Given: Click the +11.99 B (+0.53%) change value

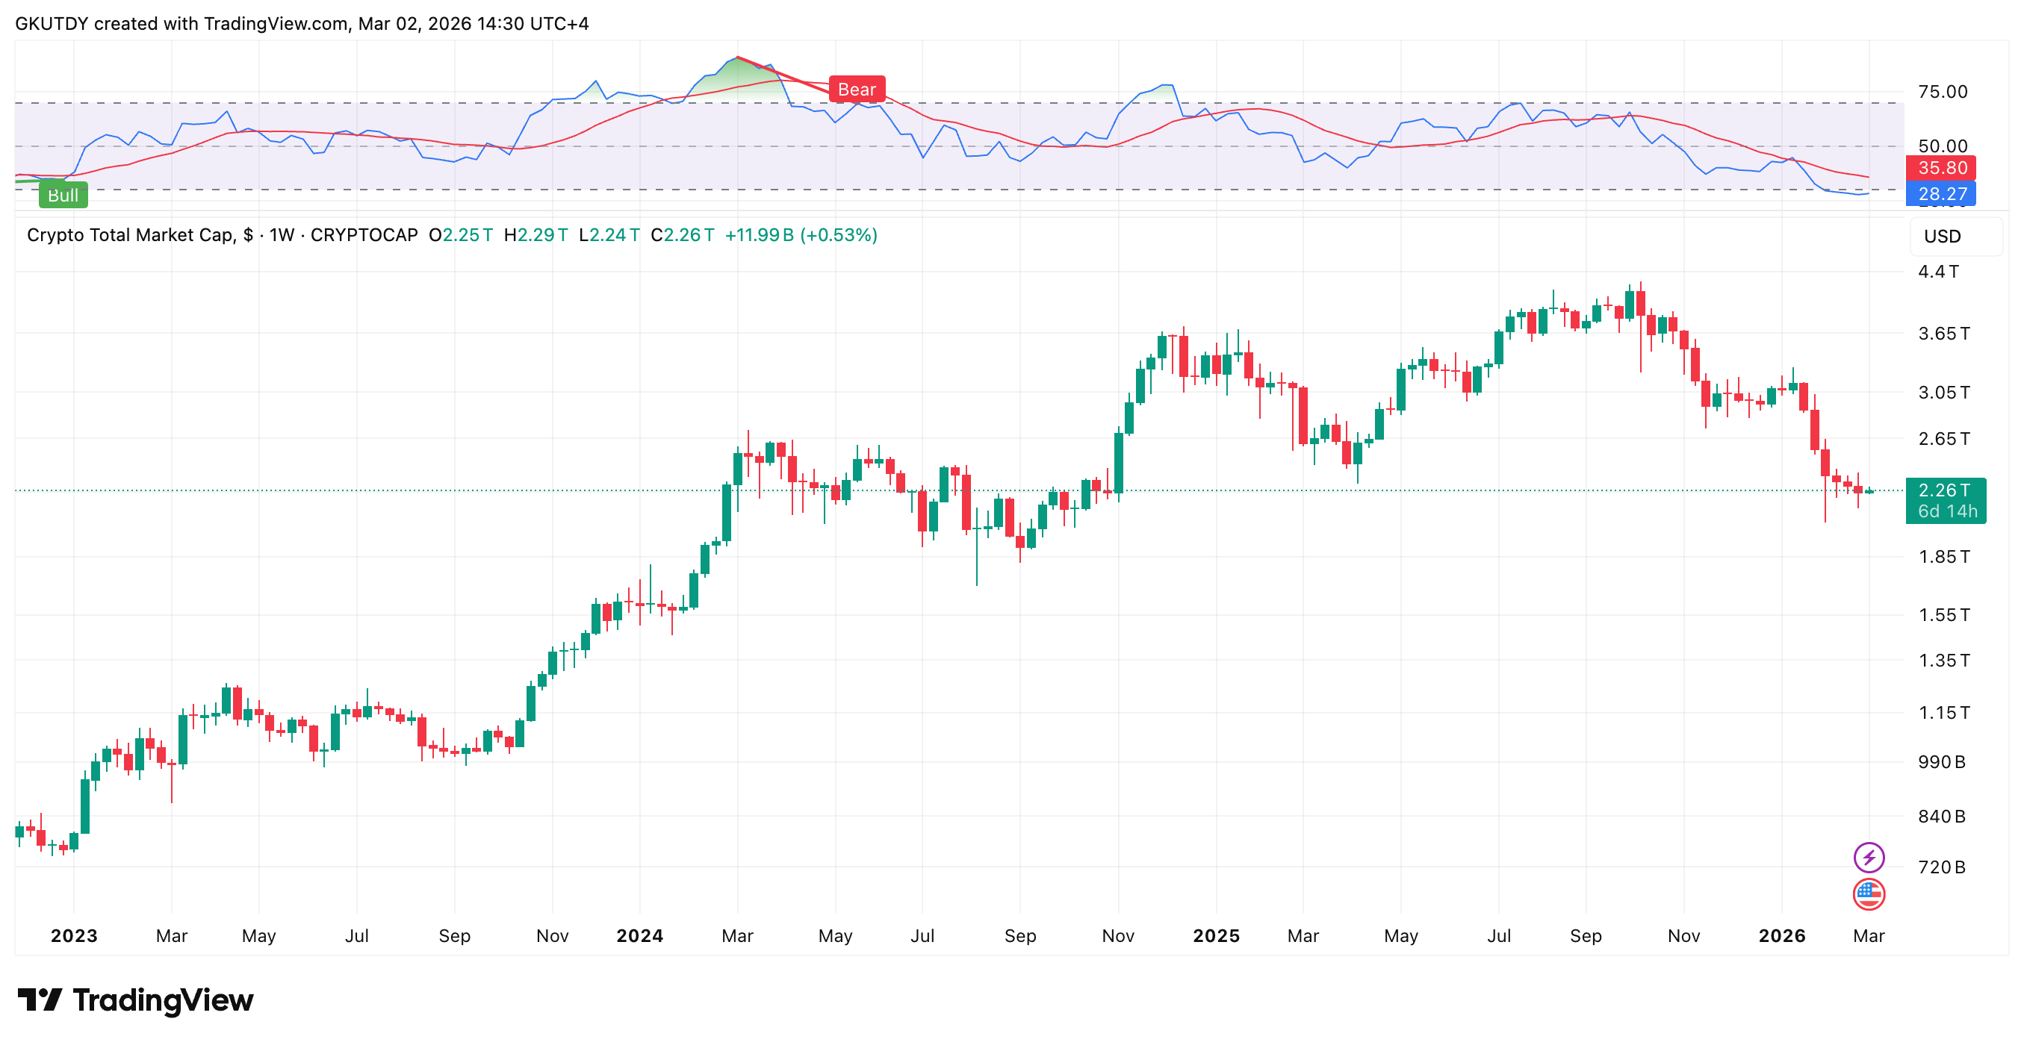Looking at the screenshot, I should 800,235.
